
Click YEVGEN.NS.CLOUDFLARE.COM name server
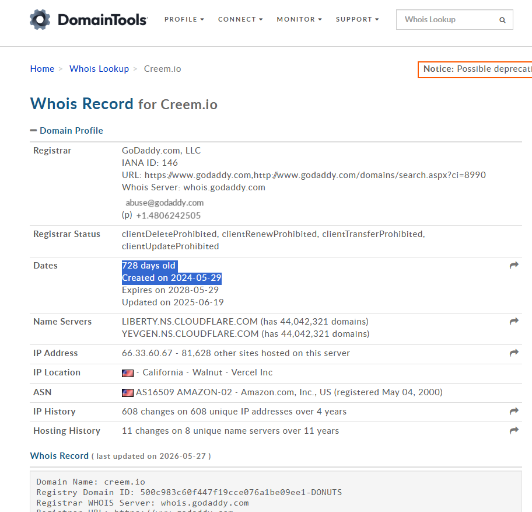[x=190, y=334]
